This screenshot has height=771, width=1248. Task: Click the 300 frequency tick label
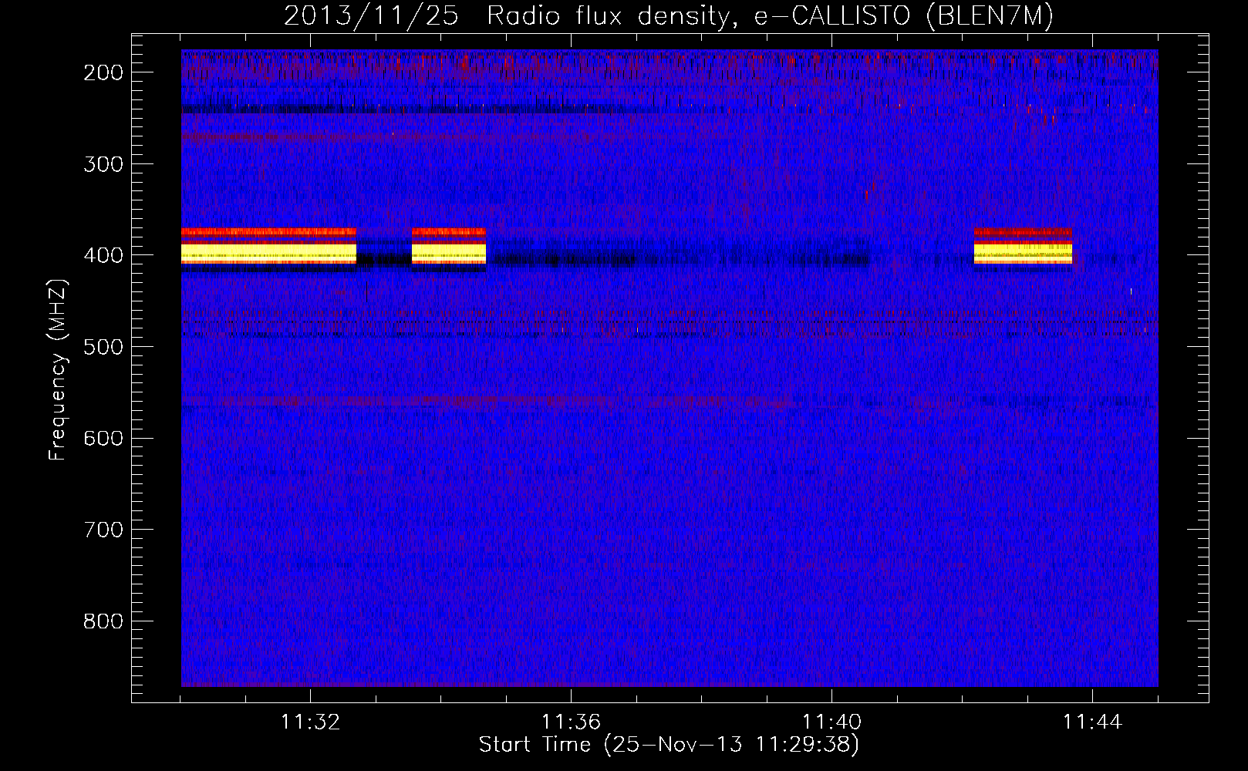pyautogui.click(x=103, y=164)
